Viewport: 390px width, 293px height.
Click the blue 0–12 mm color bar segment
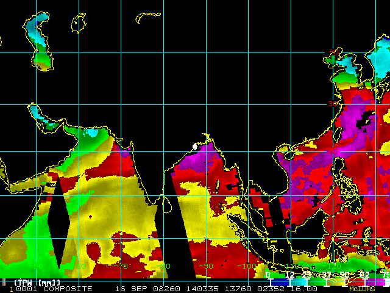click(x=280, y=282)
